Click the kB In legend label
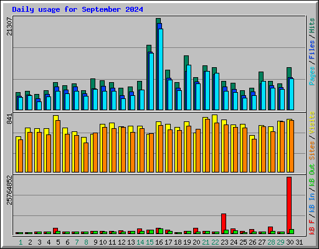This screenshot has height=249, width=319. coord(312,202)
